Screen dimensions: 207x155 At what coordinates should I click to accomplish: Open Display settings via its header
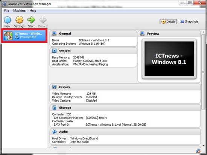[65, 87]
